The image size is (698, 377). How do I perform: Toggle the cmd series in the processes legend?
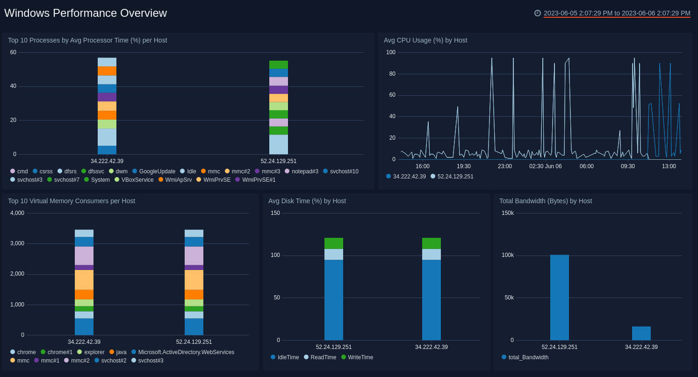click(x=19, y=171)
